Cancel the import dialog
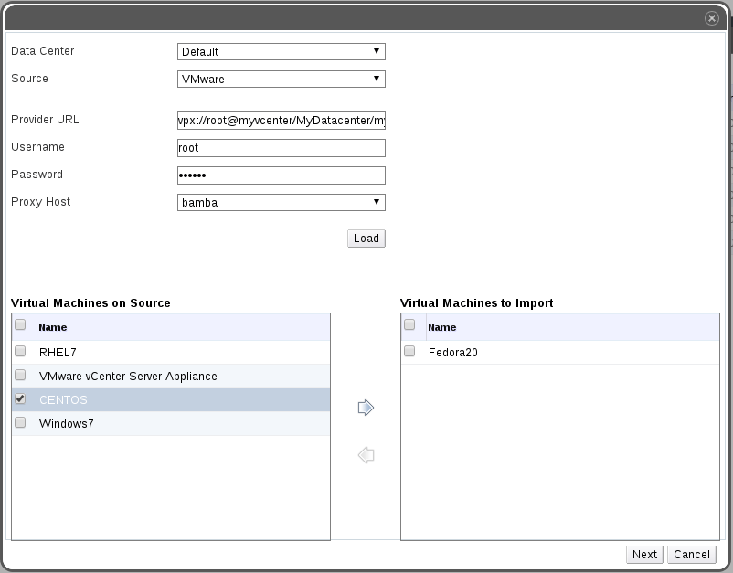This screenshot has height=573, width=733. point(691,554)
